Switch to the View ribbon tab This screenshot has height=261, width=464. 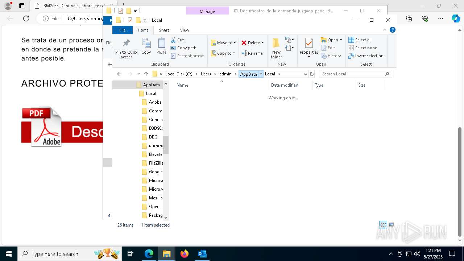tap(185, 30)
